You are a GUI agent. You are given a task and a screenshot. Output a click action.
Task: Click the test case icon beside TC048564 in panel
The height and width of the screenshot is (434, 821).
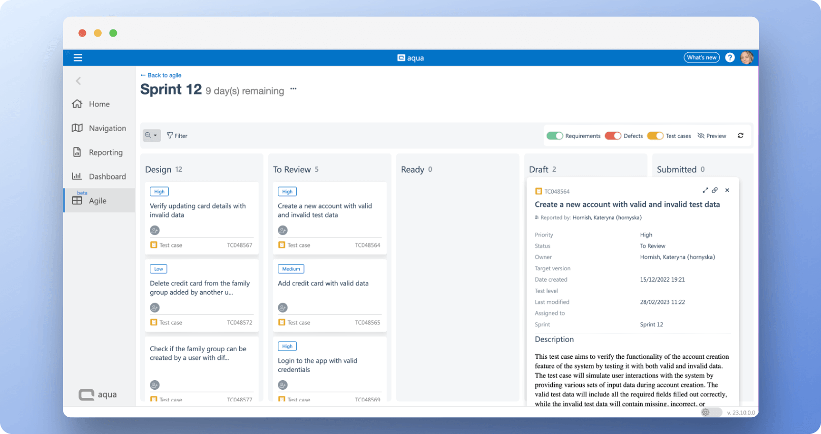click(x=539, y=191)
